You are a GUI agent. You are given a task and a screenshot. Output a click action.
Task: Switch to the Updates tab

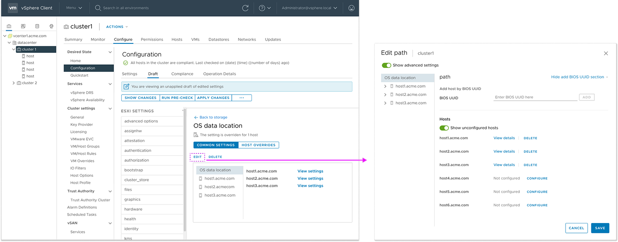tap(273, 39)
